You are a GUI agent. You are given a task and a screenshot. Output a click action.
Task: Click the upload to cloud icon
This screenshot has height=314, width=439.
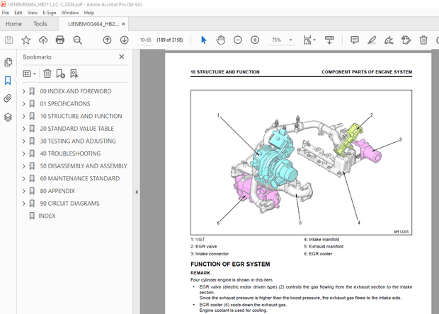pyautogui.click(x=43, y=40)
